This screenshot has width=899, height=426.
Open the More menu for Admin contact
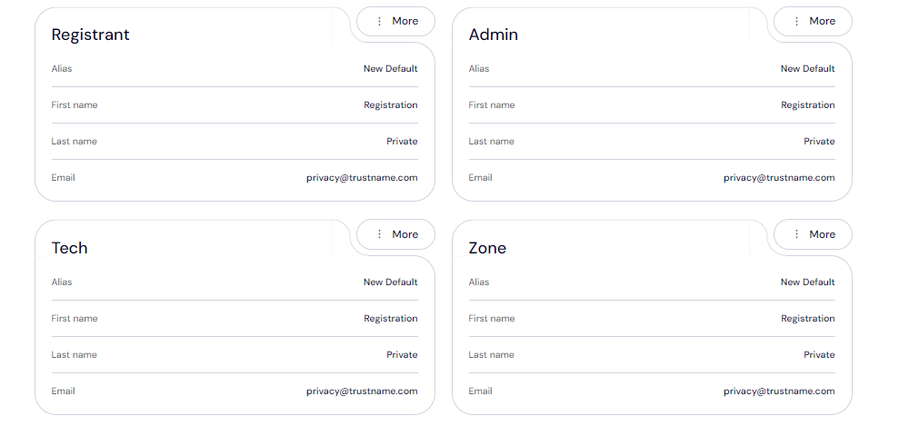point(813,21)
